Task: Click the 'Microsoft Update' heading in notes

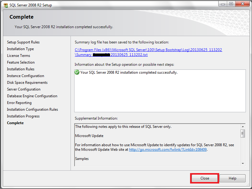Action: click(89, 136)
